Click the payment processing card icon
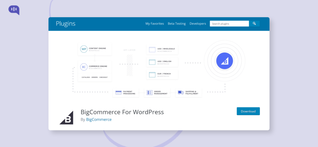Screen dimensions: 318x147 (118, 92)
